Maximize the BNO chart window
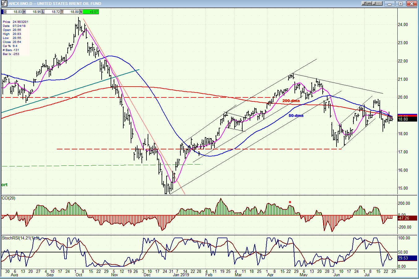This screenshot has height=279, width=419. 400,4
